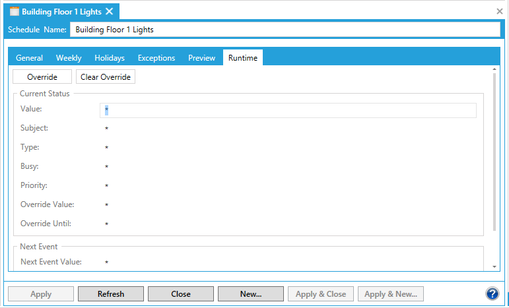Viewport: 509px width, 308px height.
Task: Select the Holidays tab
Action: click(110, 58)
